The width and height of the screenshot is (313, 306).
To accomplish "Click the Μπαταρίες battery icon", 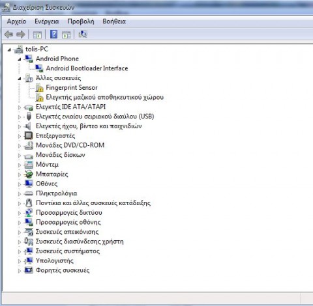I will point(29,174).
